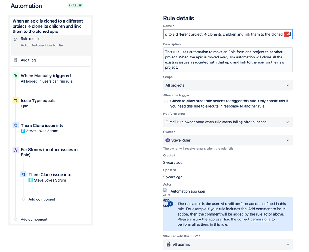Click the 'Rule details' panel heading
The height and width of the screenshot is (252, 309).
coord(178,18)
